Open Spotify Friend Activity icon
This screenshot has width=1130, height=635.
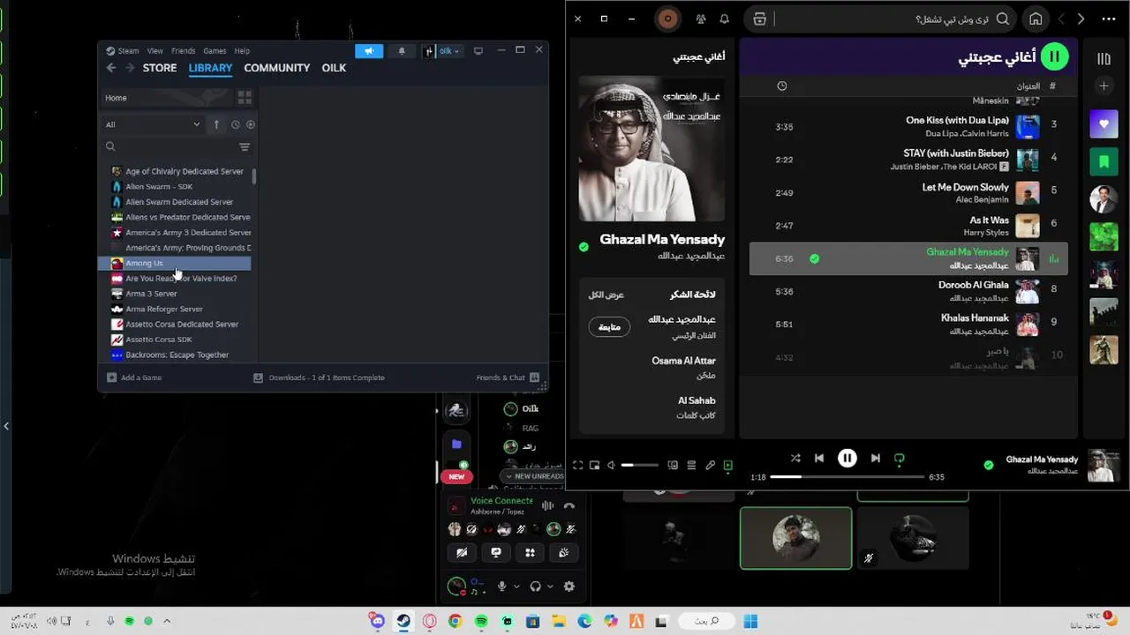pyautogui.click(x=700, y=19)
